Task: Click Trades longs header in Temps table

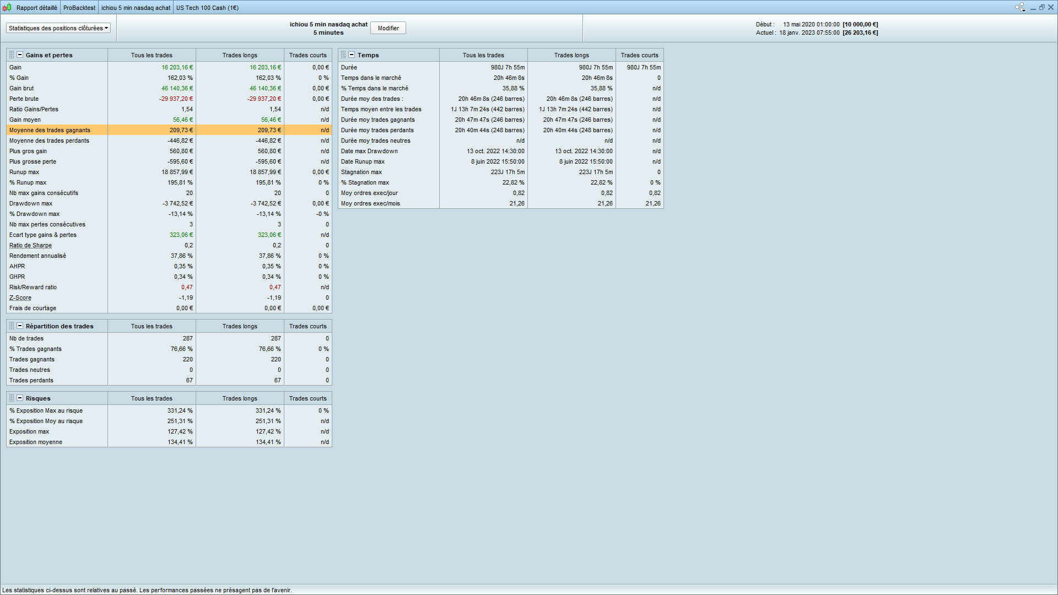Action: [x=571, y=55]
